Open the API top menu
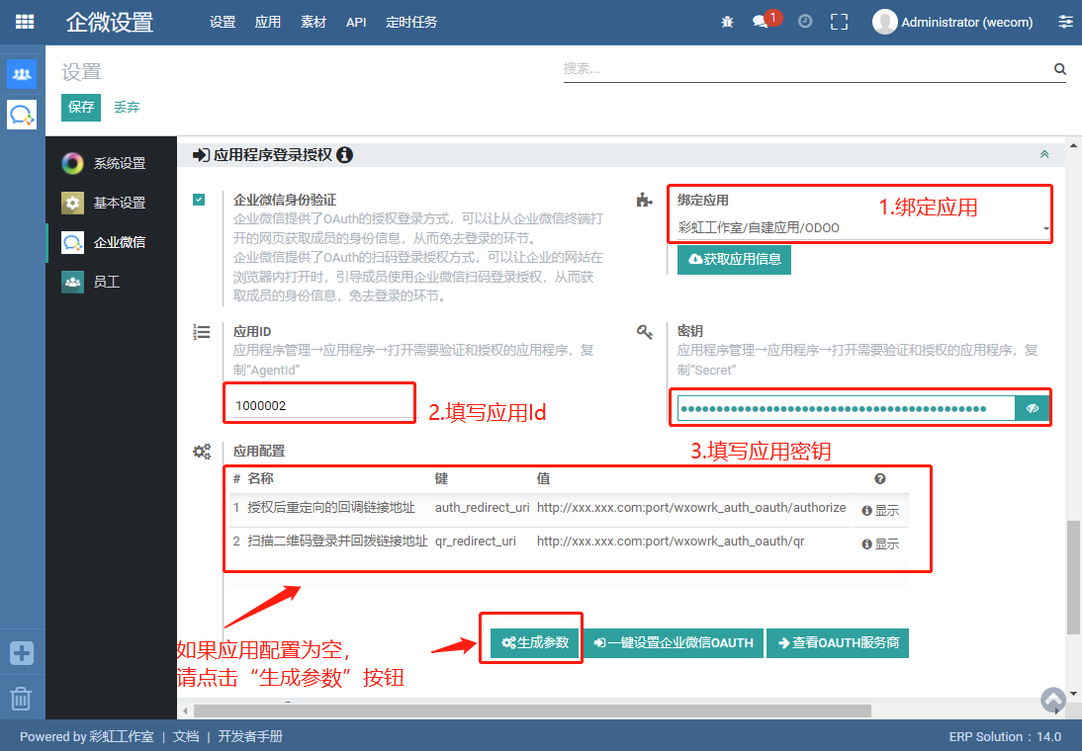Viewport: 1082px width, 751px height. click(356, 22)
